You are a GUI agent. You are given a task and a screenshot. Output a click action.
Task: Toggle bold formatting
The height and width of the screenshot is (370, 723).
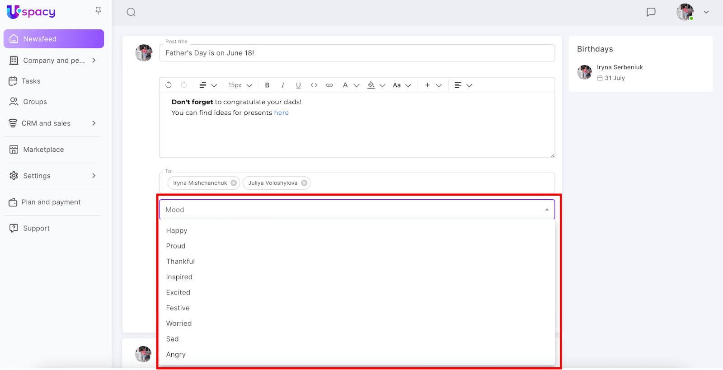(x=267, y=85)
